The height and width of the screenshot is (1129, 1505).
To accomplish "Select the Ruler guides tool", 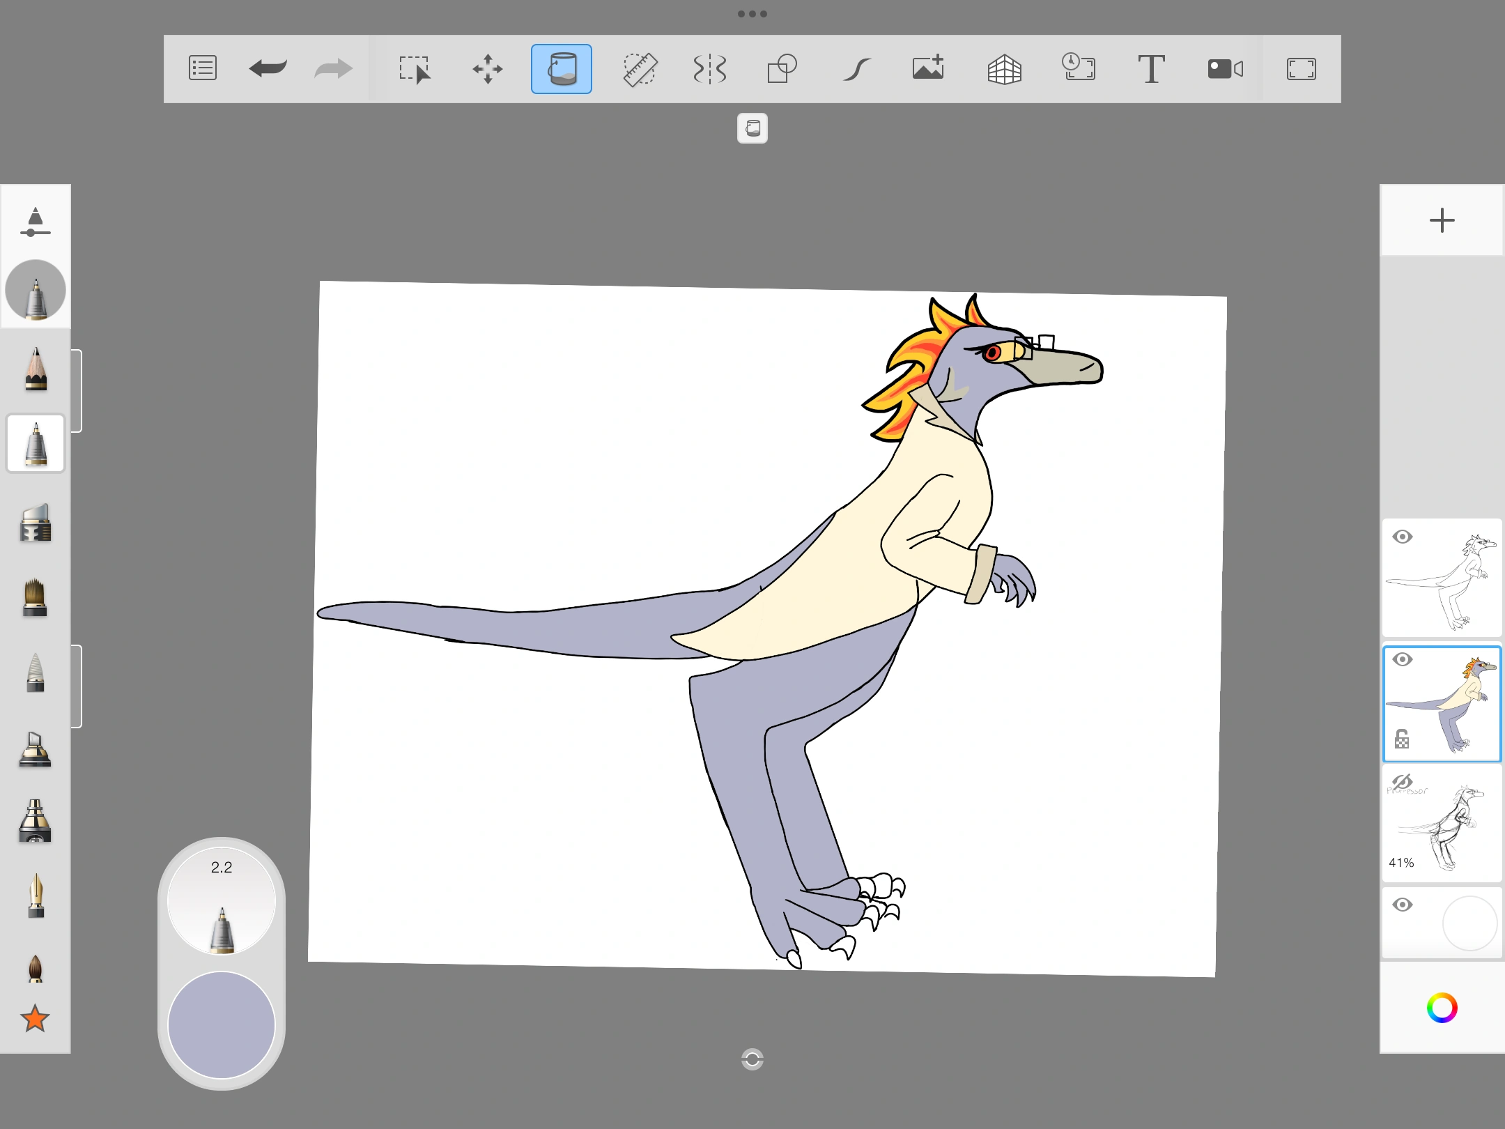I will (640, 69).
